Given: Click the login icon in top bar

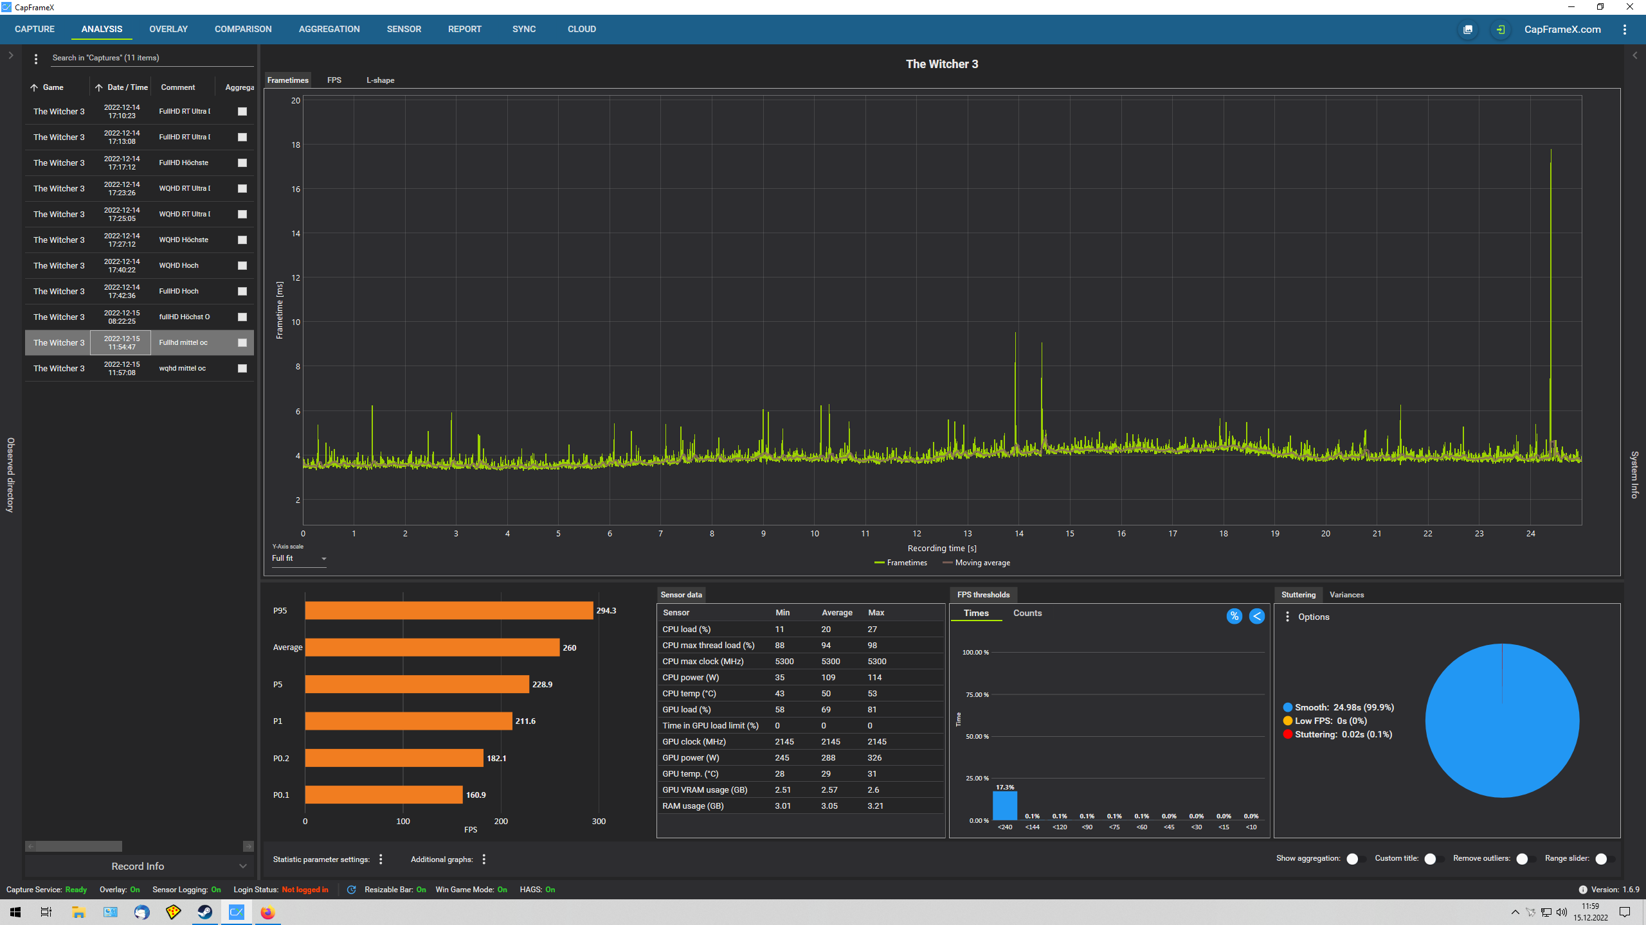Looking at the screenshot, I should (1500, 30).
